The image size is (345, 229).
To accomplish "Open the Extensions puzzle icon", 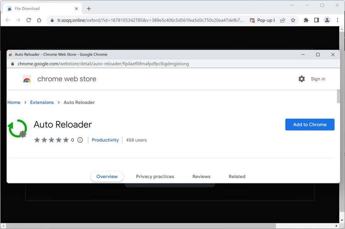I will pos(306,20).
